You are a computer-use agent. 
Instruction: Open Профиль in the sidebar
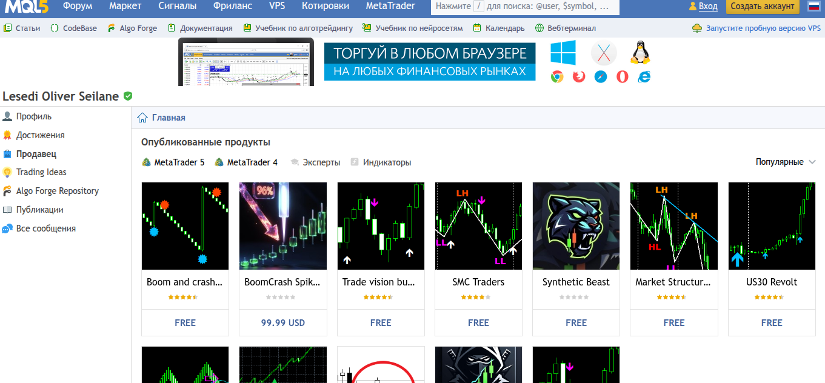pos(34,116)
